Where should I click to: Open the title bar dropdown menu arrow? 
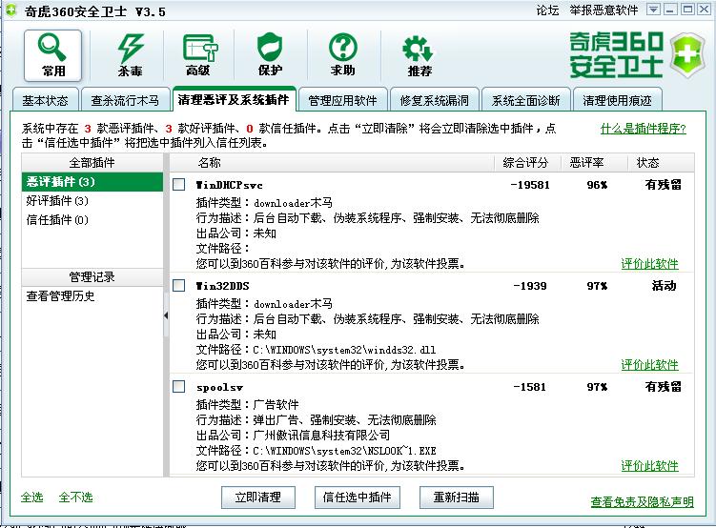[x=653, y=10]
